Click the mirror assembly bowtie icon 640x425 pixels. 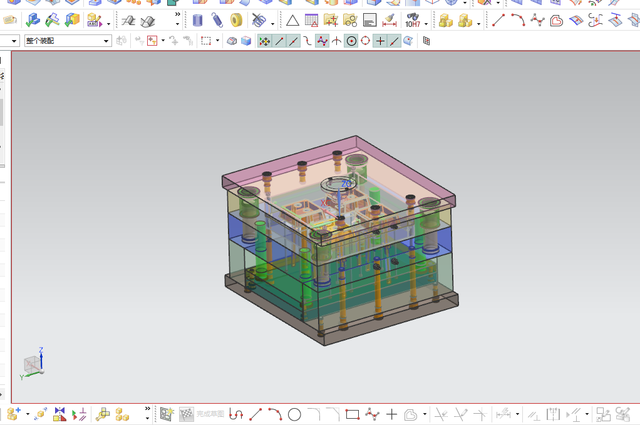tap(59, 414)
